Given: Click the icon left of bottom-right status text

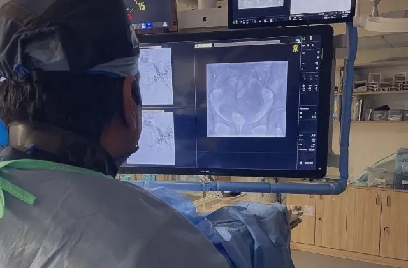Looking at the screenshot, I should [301, 162].
